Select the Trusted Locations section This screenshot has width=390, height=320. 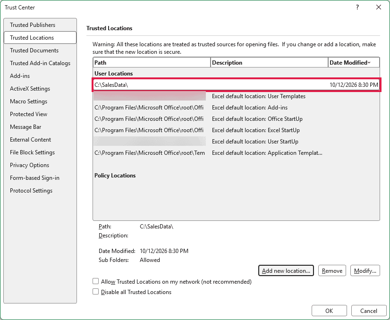(40, 38)
